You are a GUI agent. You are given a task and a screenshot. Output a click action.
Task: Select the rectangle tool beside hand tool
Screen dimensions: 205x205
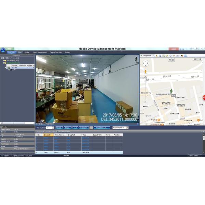click(x=173, y=60)
